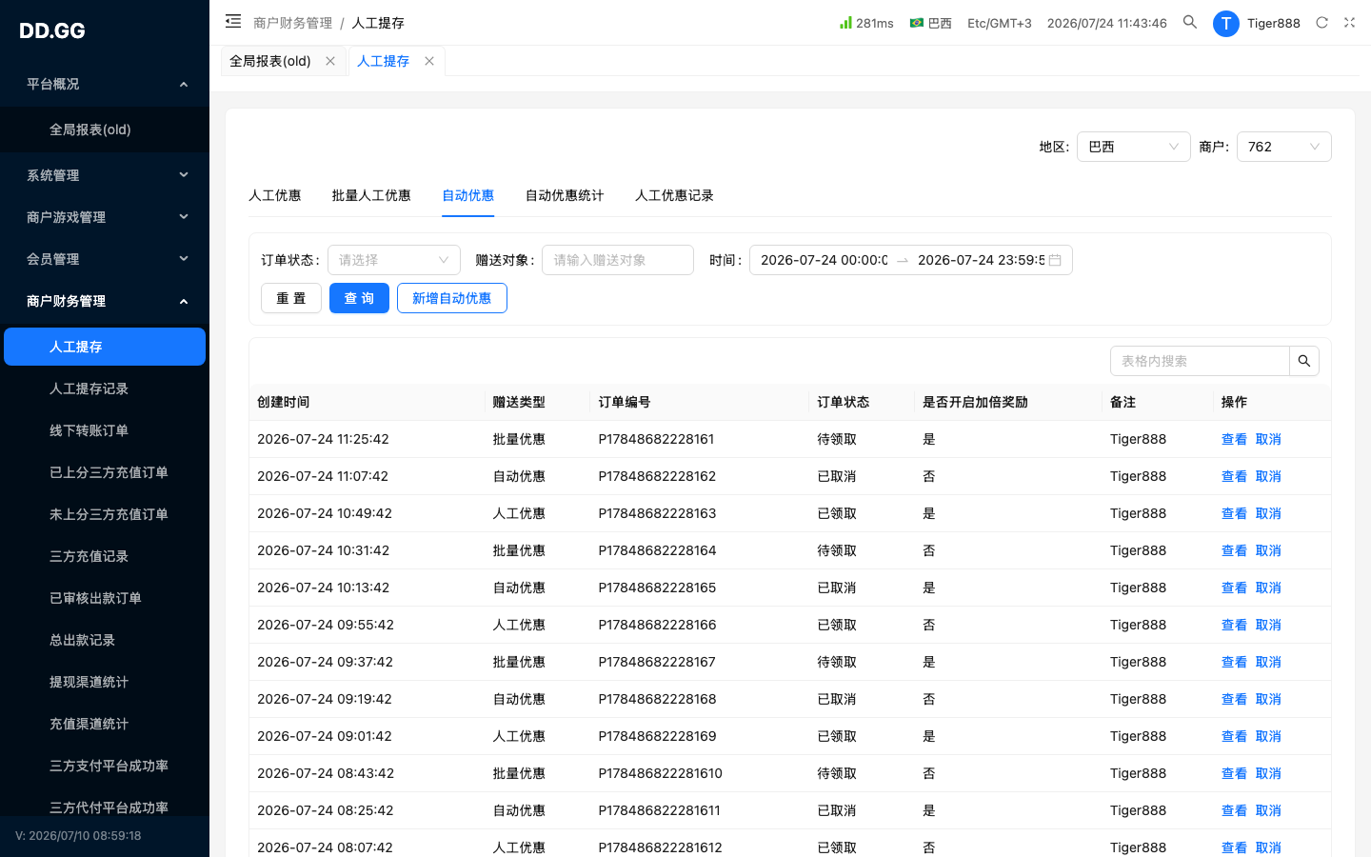
Task: Open 已审核出款订单 in the sidebar
Action: 105,598
